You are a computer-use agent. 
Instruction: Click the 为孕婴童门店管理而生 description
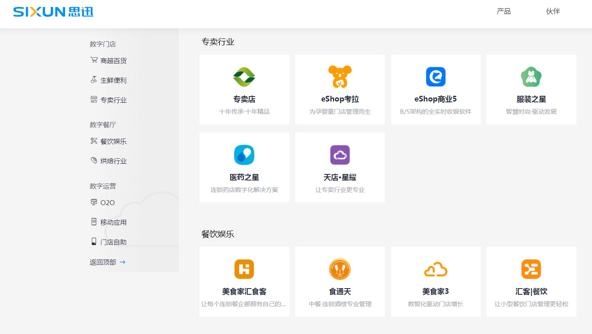click(340, 111)
